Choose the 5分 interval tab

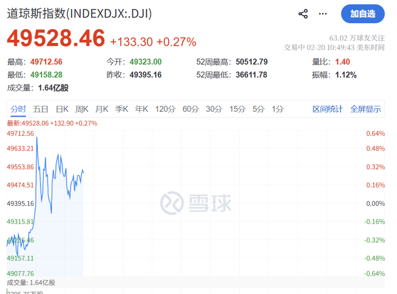click(258, 109)
